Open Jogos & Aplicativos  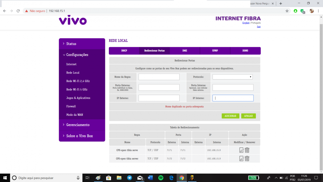coord(78,98)
